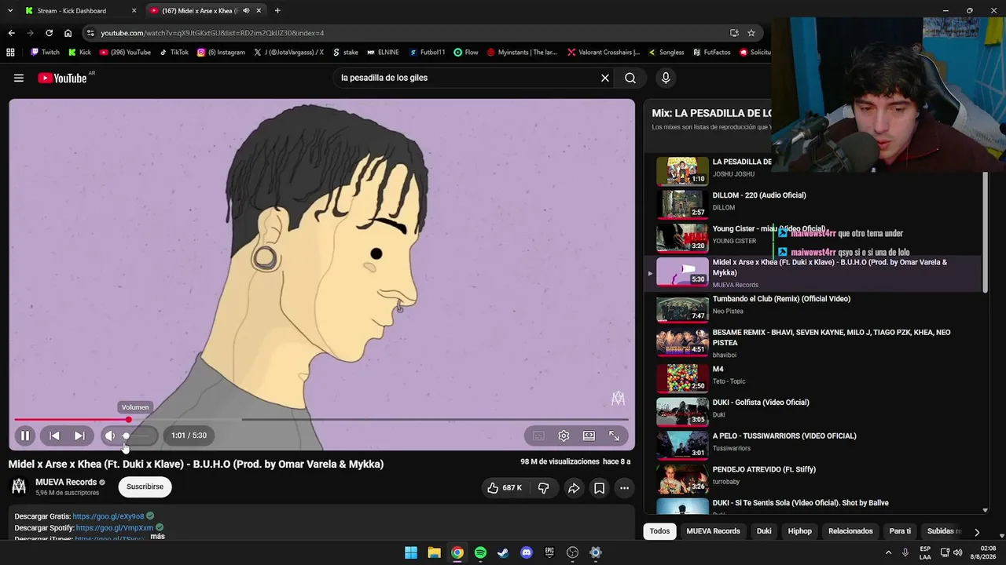Open the player settings gear
Viewport: 1006px width, 565px height.
[x=564, y=436]
